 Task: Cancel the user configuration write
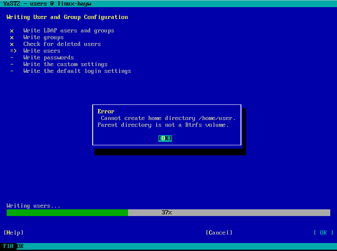[219, 233]
